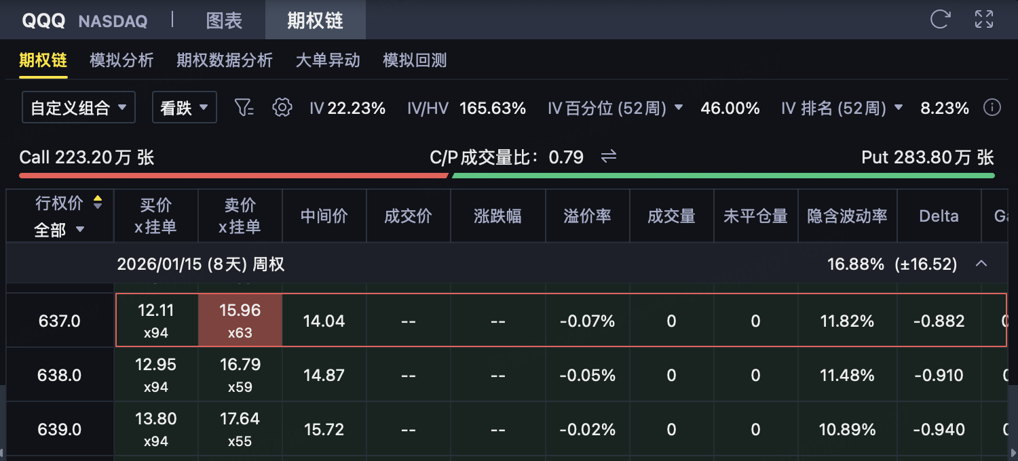Open the 看跌 option type dropdown

tap(184, 107)
